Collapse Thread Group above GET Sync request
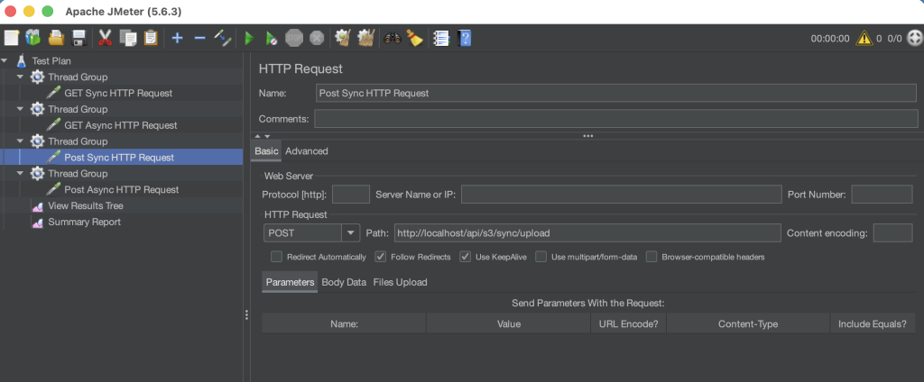This screenshot has height=382, width=924. (21, 77)
